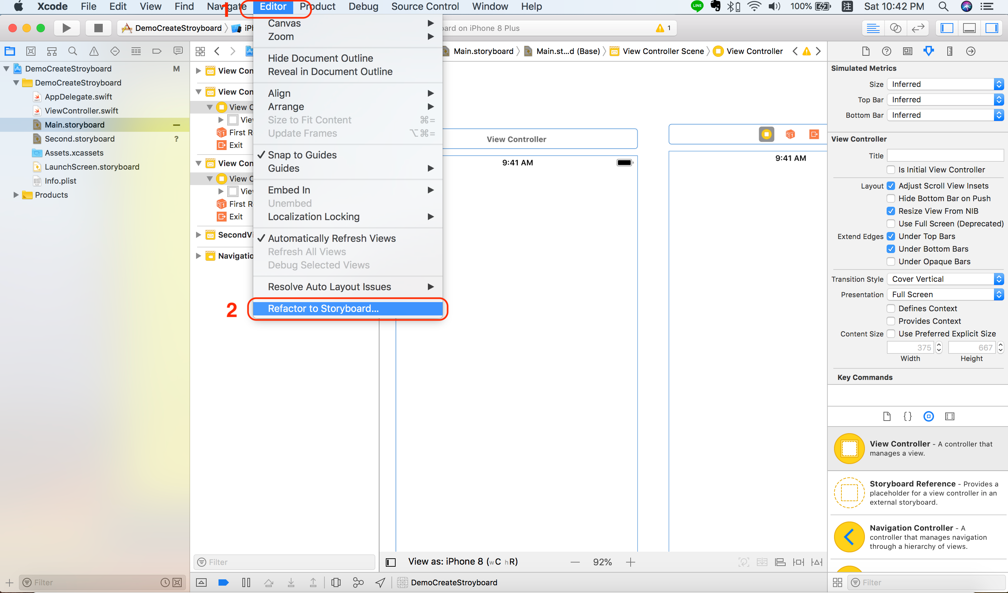Enable Hide Bottom Bar on Push
1008x593 pixels.
click(x=891, y=198)
